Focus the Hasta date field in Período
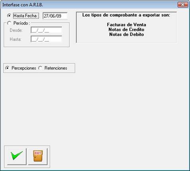190x171 pixels. tap(46, 39)
